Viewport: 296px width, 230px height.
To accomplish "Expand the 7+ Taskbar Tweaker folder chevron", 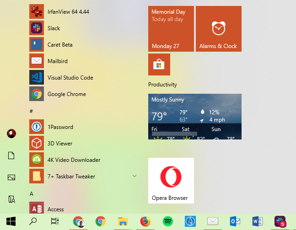I will (135, 176).
